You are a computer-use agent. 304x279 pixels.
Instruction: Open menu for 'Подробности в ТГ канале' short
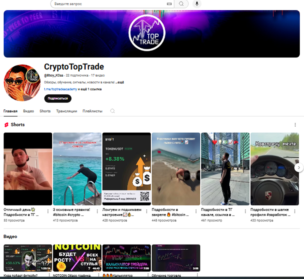coord(245,211)
